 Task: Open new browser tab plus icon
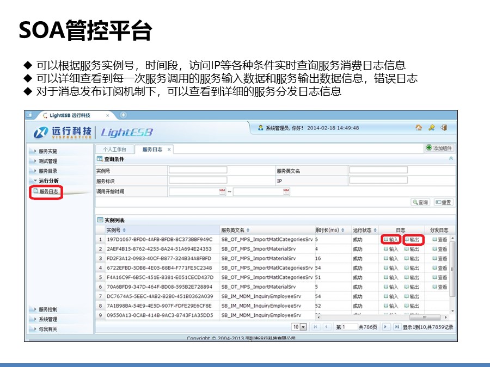coord(124,115)
